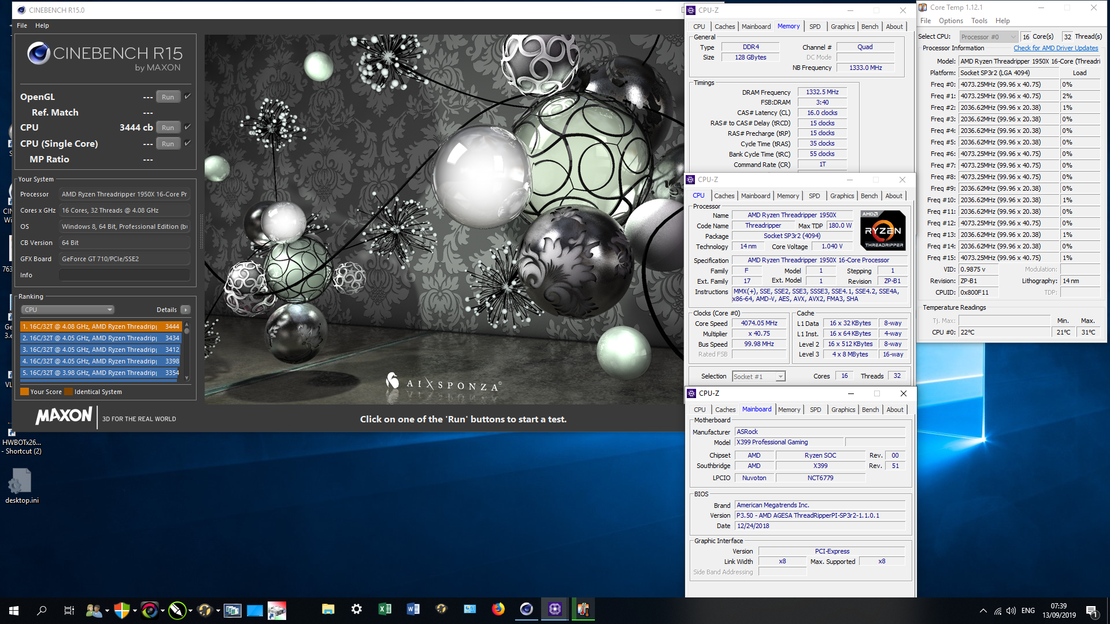Viewport: 1110px width, 624px height.
Task: Open dropdown arrow next to eye icon
Action: coord(162,610)
